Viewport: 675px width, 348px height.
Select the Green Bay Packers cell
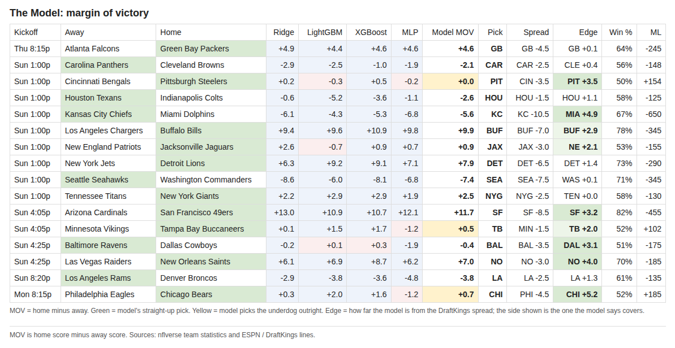tap(211, 49)
